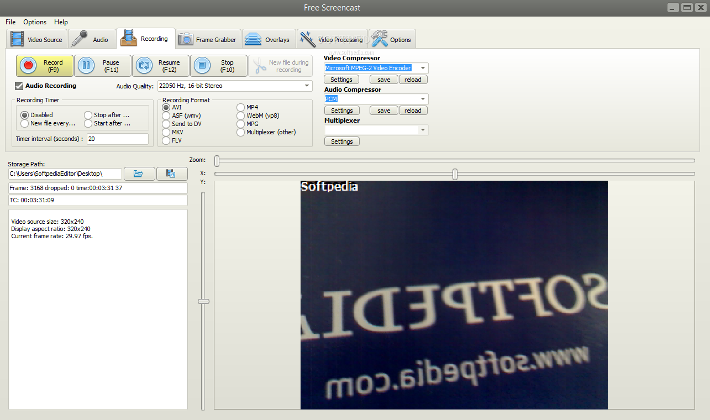Switch to the Video Source tab
This screenshot has width=710, height=420.
38,39
